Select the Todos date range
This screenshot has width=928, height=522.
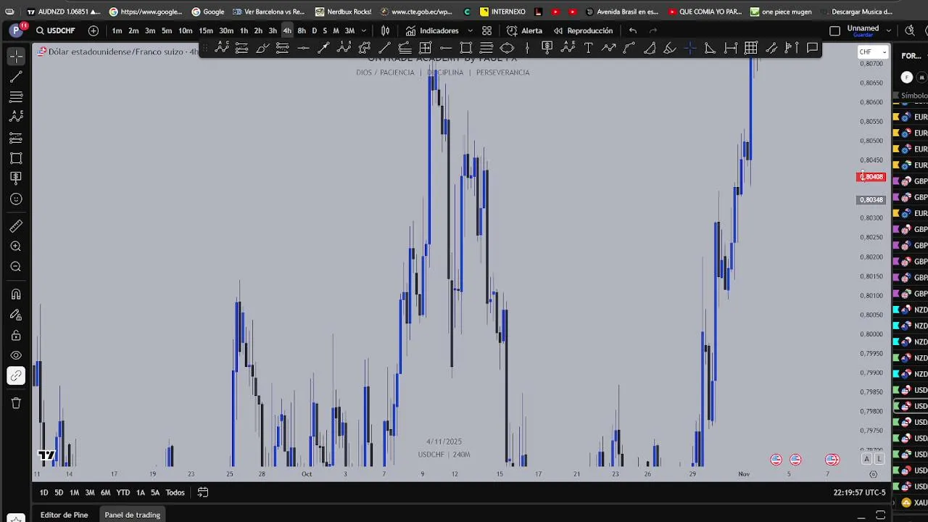(175, 493)
